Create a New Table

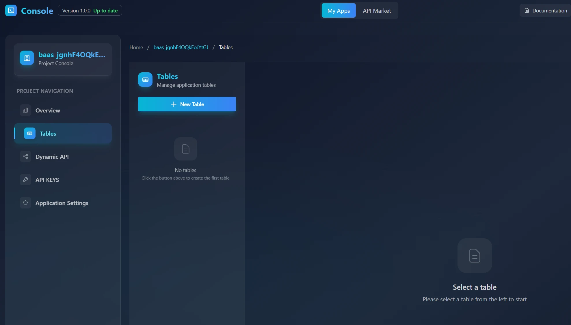pyautogui.click(x=187, y=104)
